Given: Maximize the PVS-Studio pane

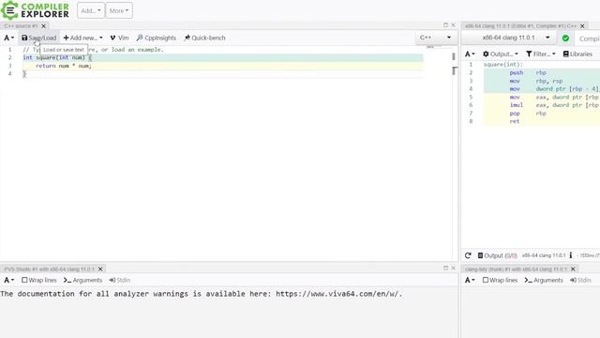Looking at the screenshot, I should 445,268.
